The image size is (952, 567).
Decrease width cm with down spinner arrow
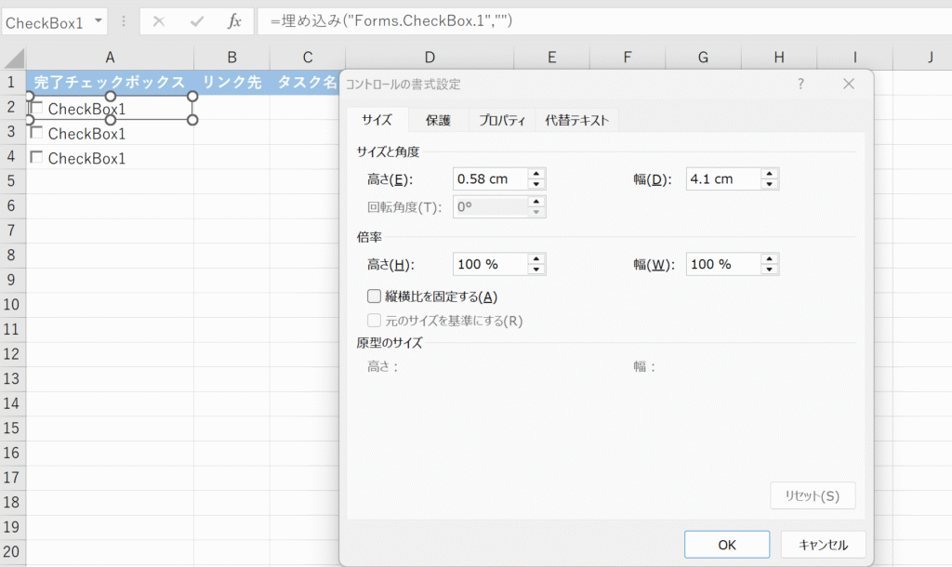tap(769, 184)
